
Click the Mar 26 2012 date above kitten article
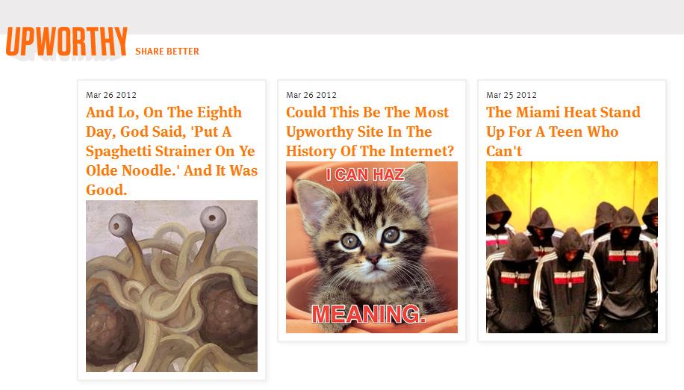[311, 95]
